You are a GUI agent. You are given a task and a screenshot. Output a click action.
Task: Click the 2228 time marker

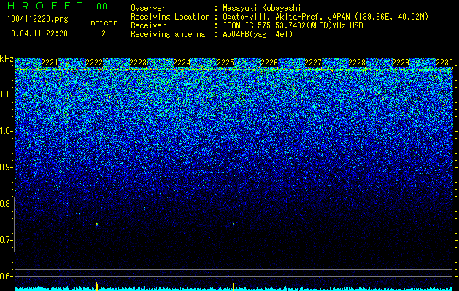[357, 63]
